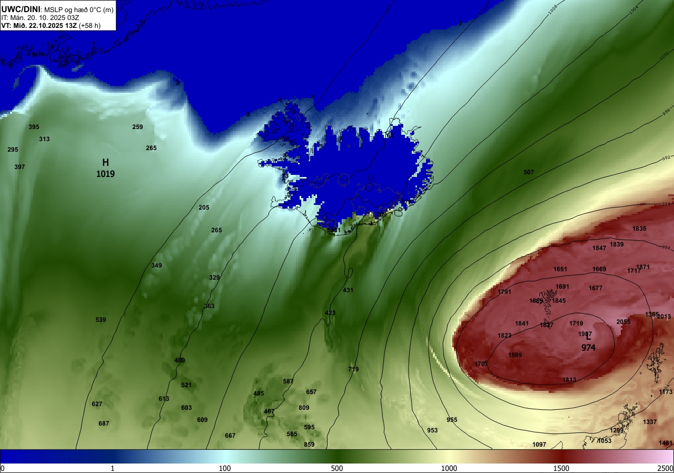
Task: Click the height value 1707
Action: [x=481, y=364]
